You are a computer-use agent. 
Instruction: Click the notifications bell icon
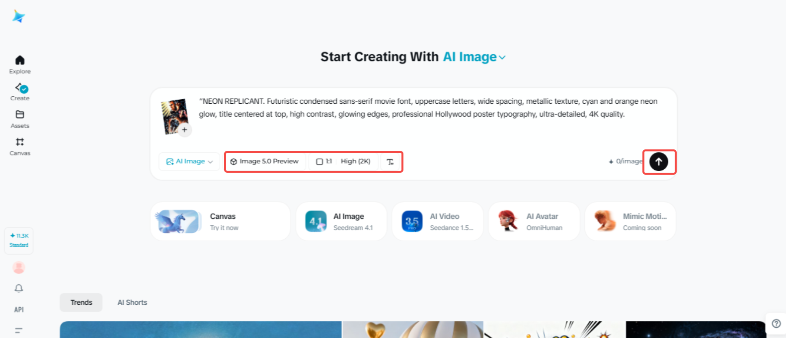19,288
